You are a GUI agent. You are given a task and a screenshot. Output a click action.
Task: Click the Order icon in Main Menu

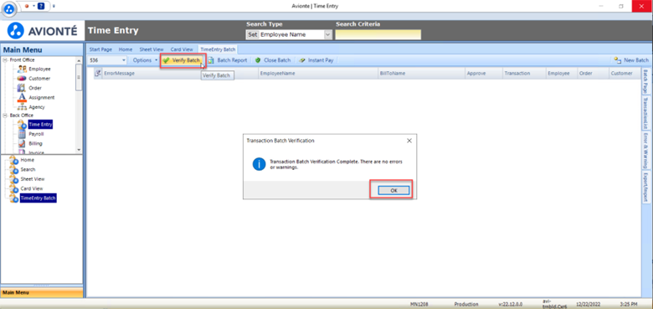22,88
